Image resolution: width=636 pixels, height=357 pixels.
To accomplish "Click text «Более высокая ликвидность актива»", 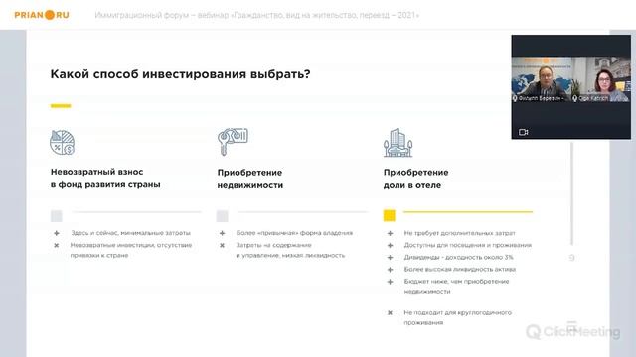I will (x=460, y=269).
